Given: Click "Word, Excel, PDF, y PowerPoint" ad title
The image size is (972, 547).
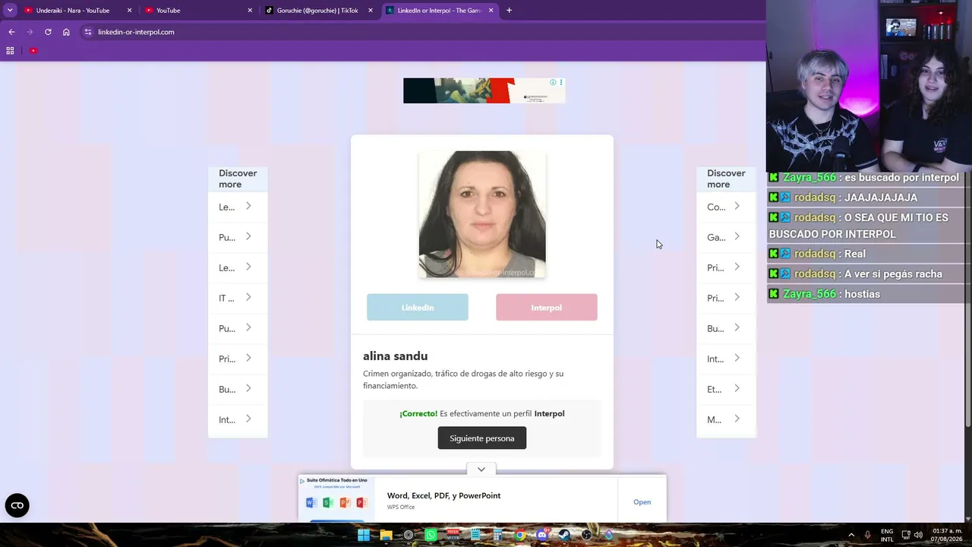Looking at the screenshot, I should tap(443, 495).
